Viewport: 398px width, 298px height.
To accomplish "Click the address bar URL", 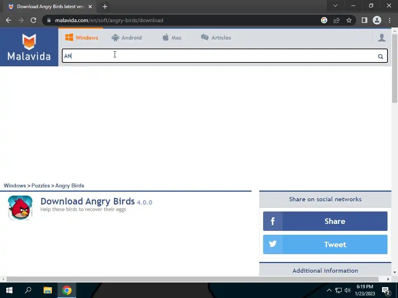I will pos(109,20).
